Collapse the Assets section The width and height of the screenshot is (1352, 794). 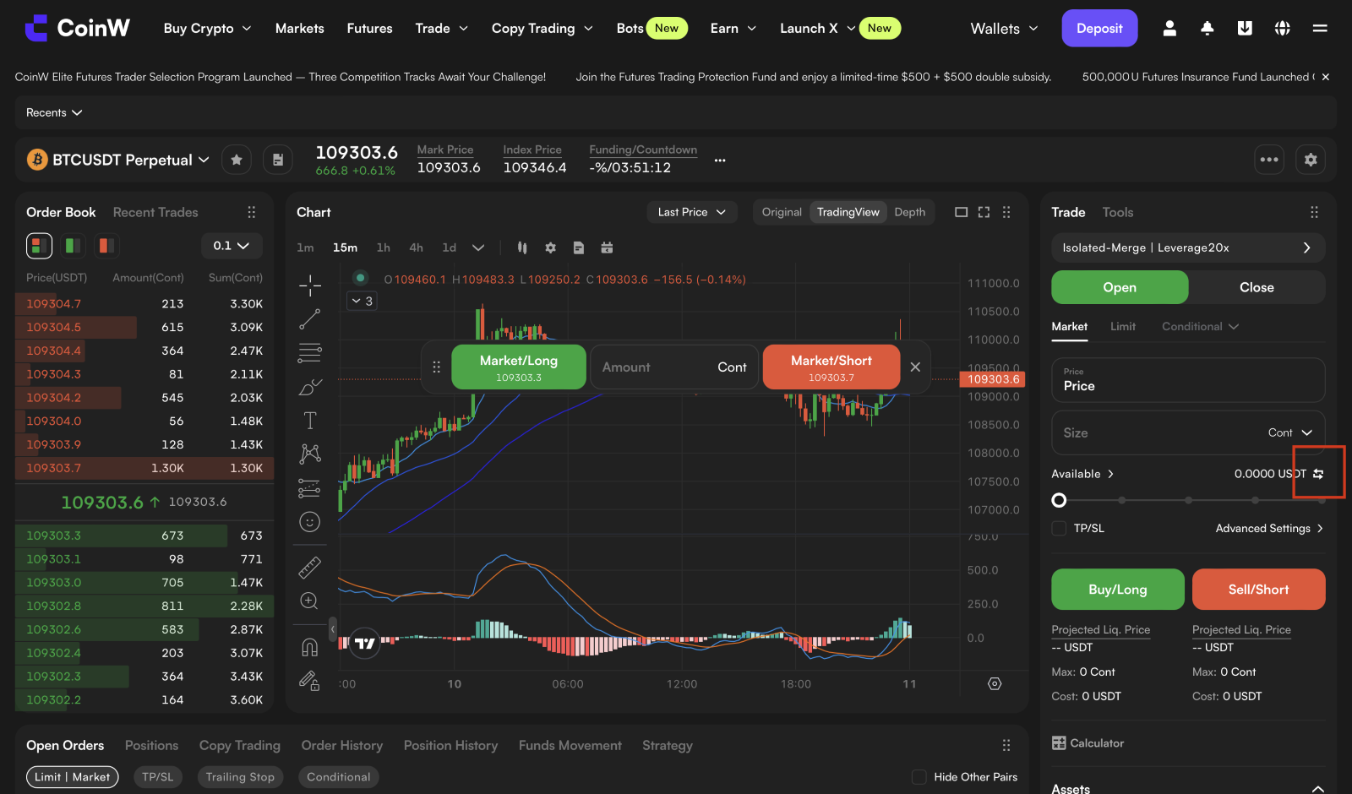[x=1317, y=789]
